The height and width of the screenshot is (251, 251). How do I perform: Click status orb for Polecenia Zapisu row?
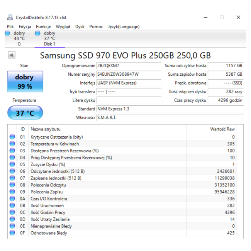(12, 192)
